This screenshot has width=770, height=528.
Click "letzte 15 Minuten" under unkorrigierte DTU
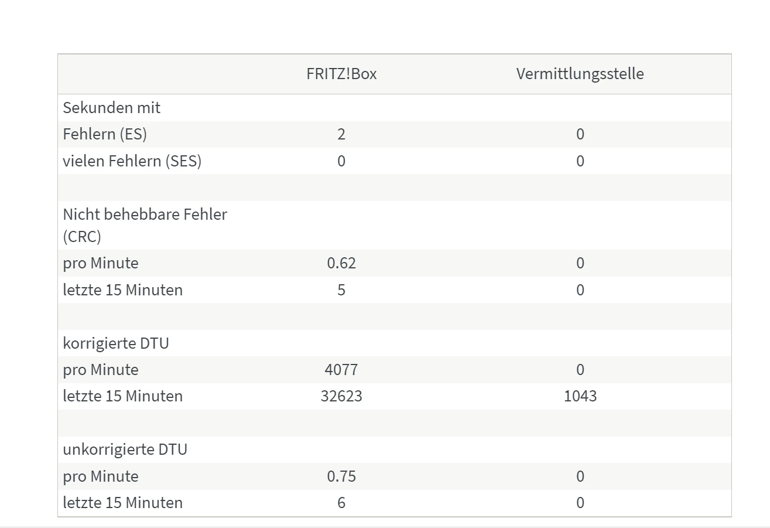123,503
